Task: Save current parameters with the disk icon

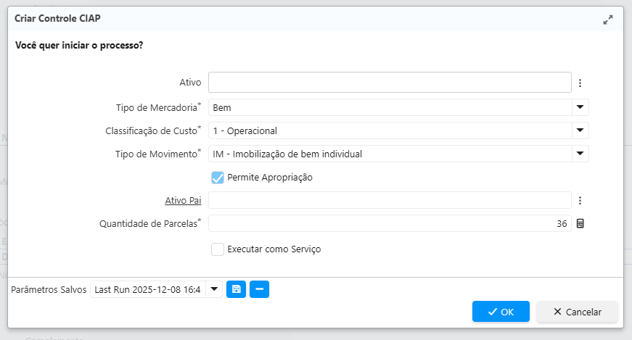Action: click(x=236, y=289)
